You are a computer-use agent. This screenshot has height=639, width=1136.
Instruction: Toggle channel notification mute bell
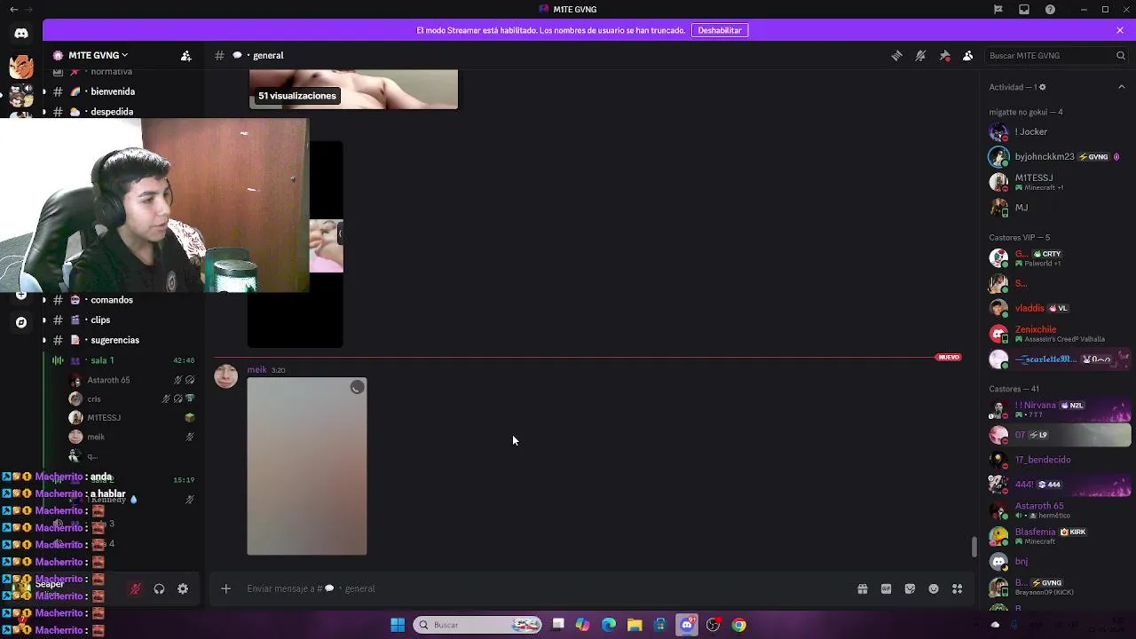click(x=920, y=55)
